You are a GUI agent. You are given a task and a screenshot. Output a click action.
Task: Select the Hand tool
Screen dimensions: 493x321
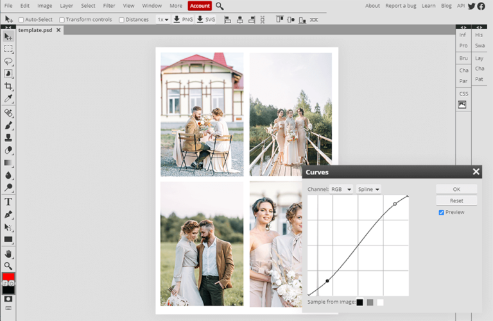click(8, 253)
